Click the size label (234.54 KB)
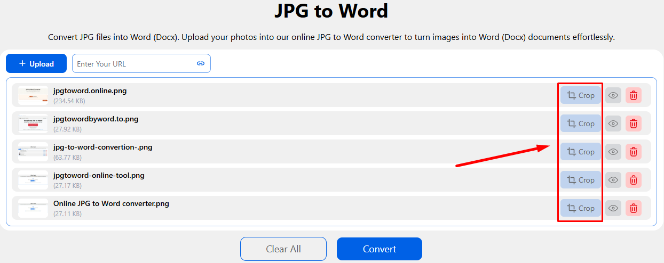 (69, 101)
